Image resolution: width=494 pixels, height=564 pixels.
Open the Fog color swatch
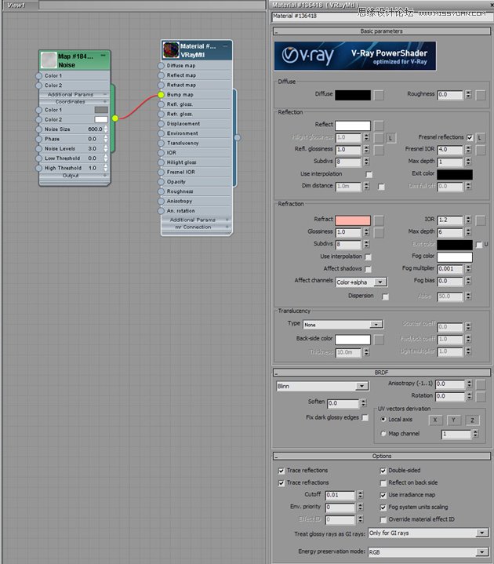coord(455,257)
